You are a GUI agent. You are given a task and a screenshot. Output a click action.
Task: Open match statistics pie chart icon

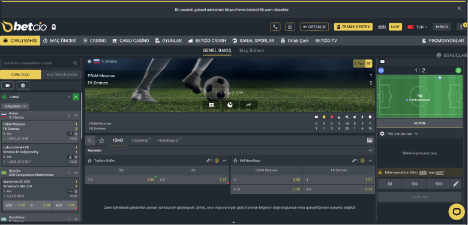click(x=230, y=105)
